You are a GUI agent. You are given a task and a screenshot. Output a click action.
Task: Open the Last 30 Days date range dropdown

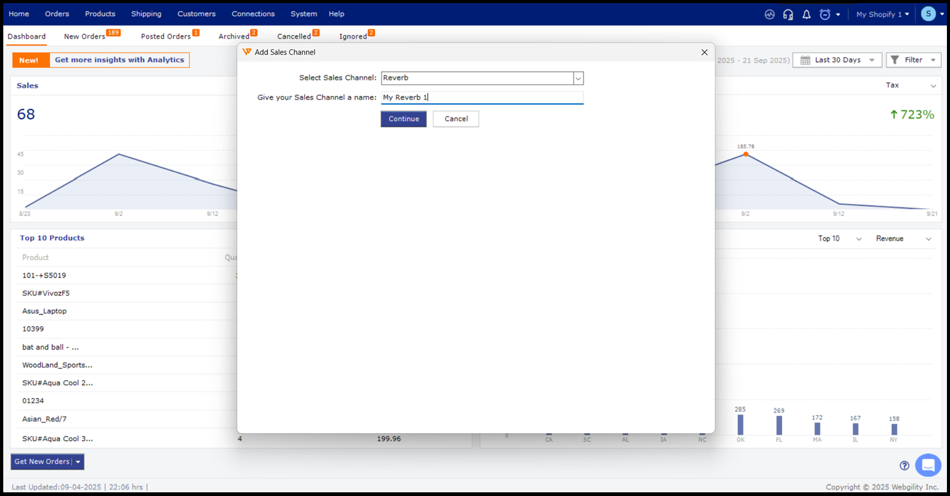tap(837, 60)
